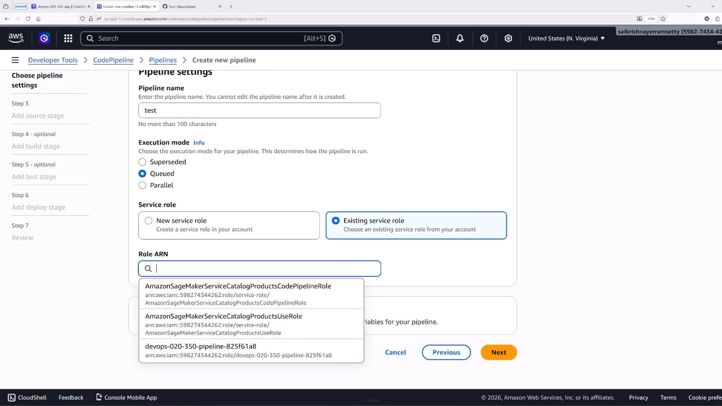Open the notifications bell
722x406 pixels.
(460, 38)
